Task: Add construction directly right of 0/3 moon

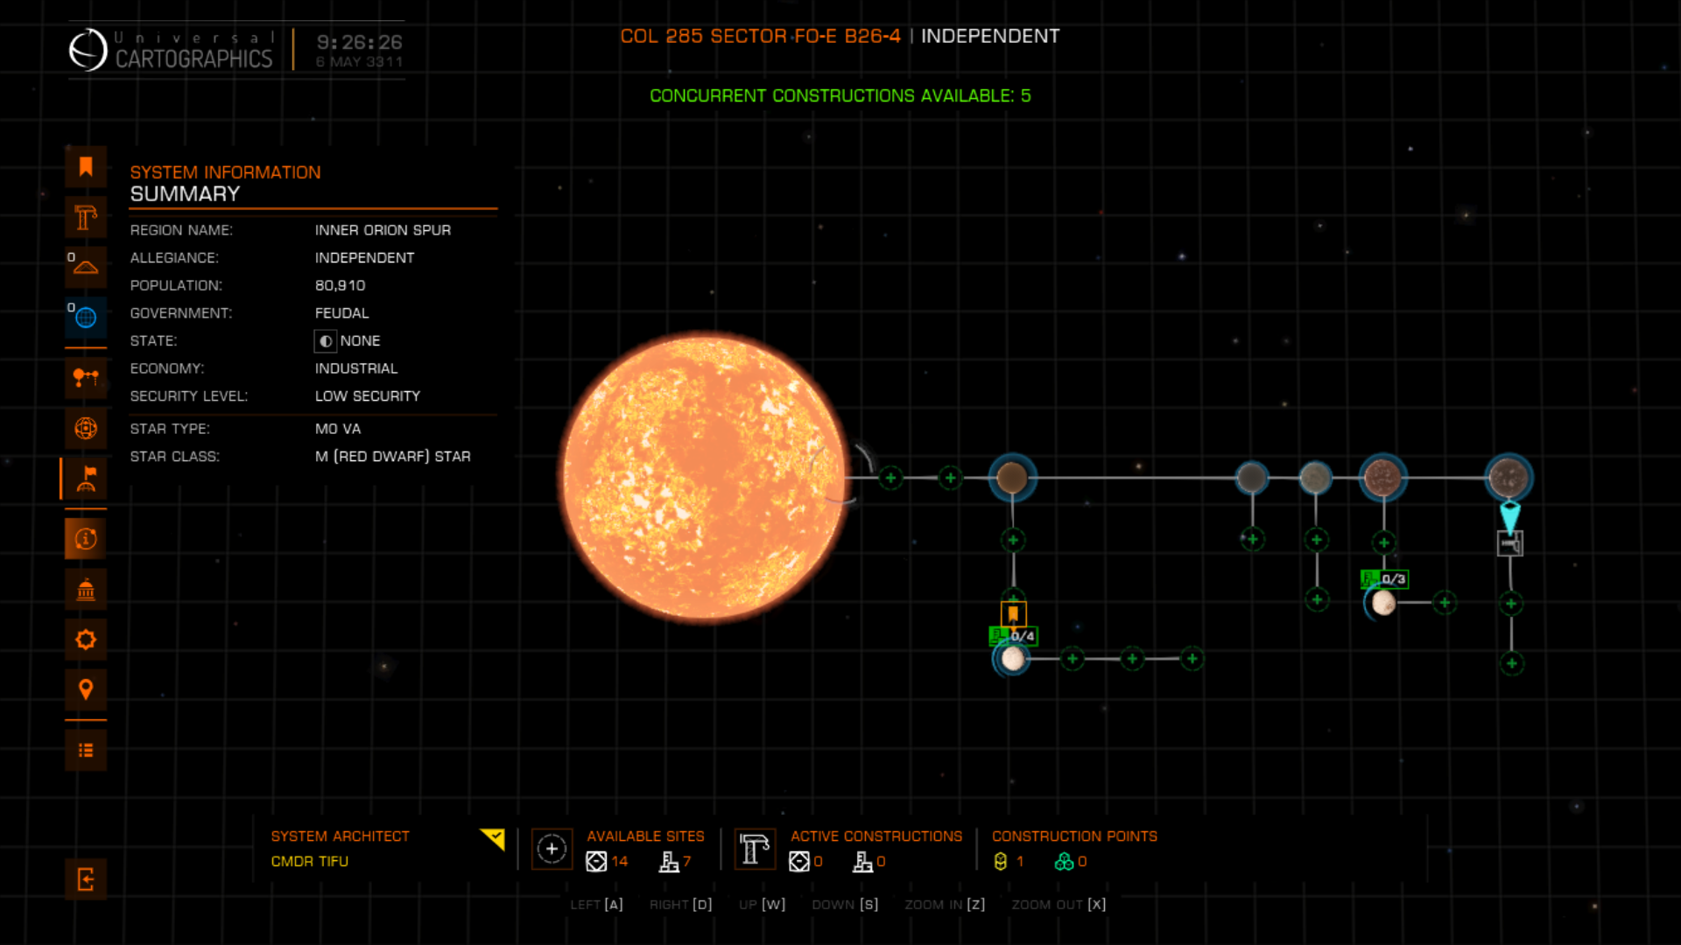Action: [x=1445, y=603]
